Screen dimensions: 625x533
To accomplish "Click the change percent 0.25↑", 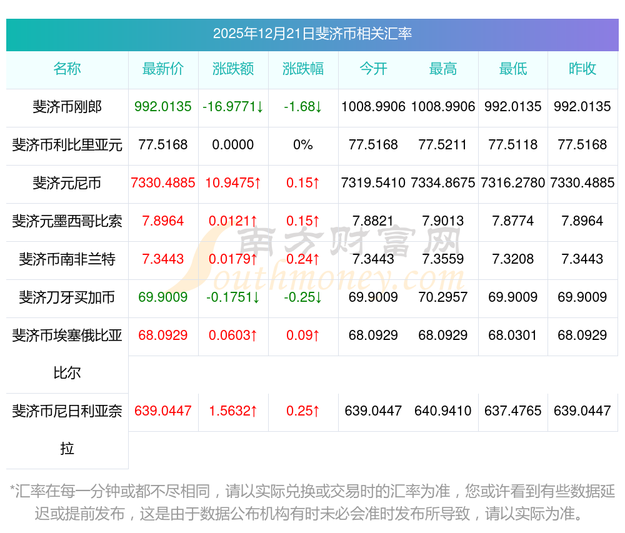I will [x=303, y=411].
